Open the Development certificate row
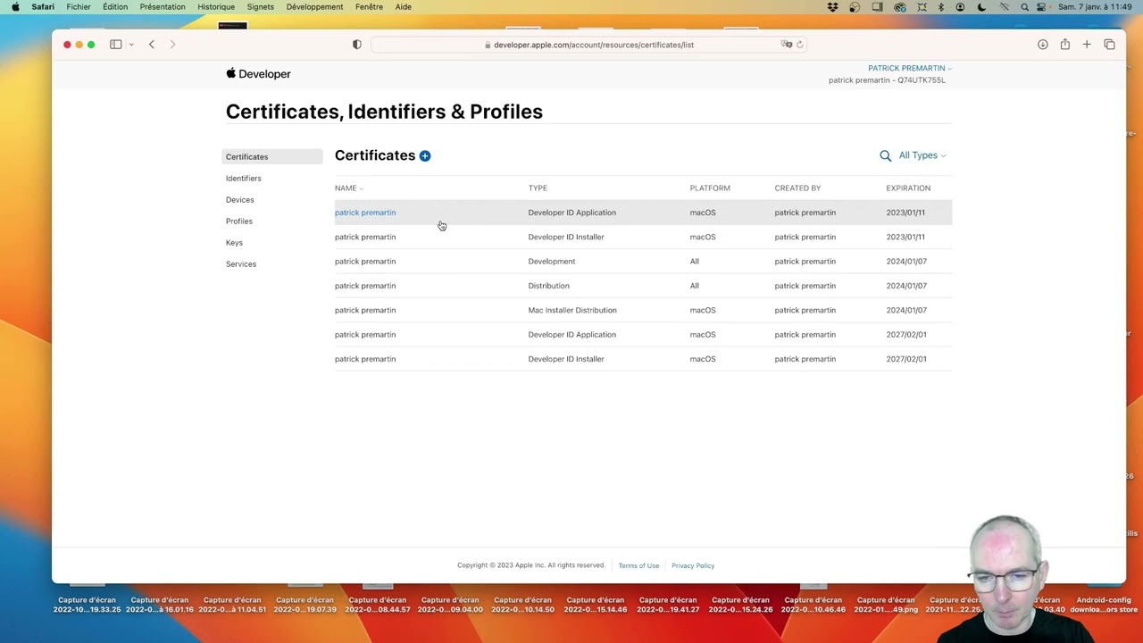 pyautogui.click(x=643, y=262)
